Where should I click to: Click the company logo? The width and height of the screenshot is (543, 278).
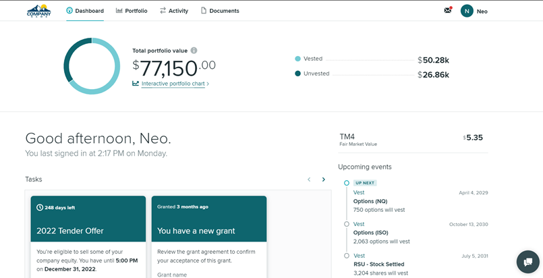click(39, 11)
